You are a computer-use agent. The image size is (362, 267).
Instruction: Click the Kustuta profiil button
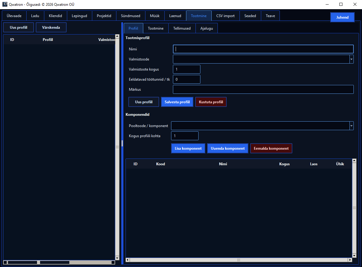pyautogui.click(x=211, y=102)
